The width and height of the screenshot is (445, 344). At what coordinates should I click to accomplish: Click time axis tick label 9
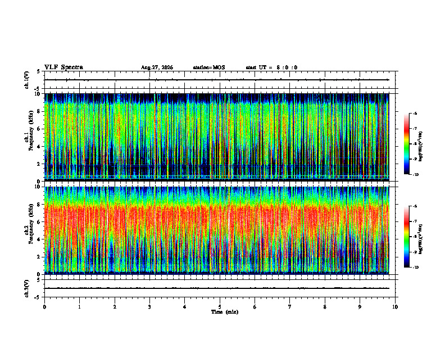pos(360,307)
